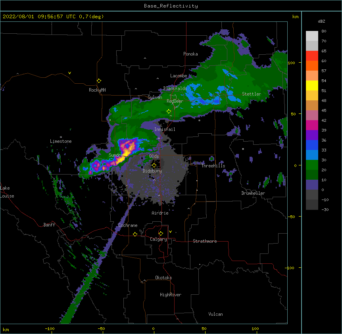Viewport: 342px width, 334px height.
Task: Click the yellow v marker northwest of RockyMH
Action: click(x=69, y=73)
